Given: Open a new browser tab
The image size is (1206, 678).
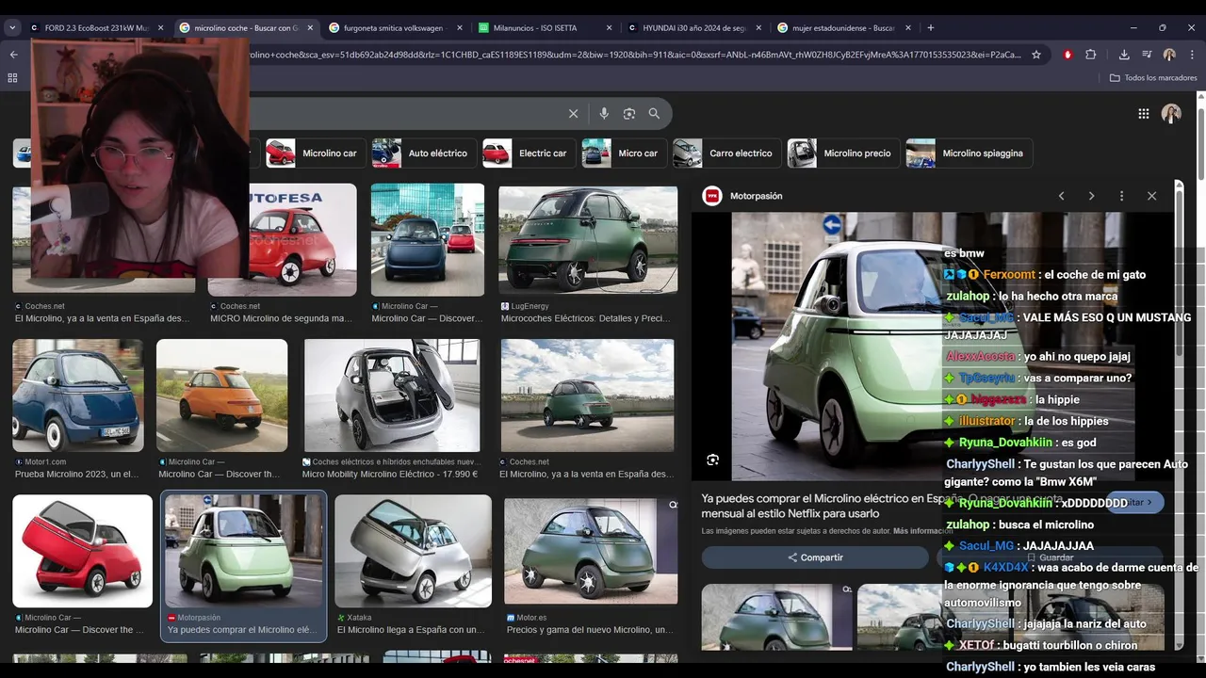Looking at the screenshot, I should (931, 27).
